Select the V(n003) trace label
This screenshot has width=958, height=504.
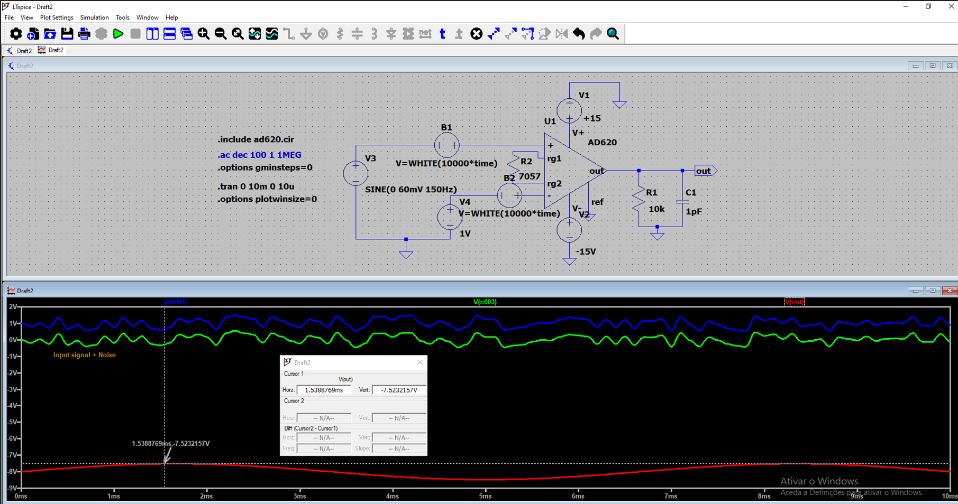pos(485,302)
